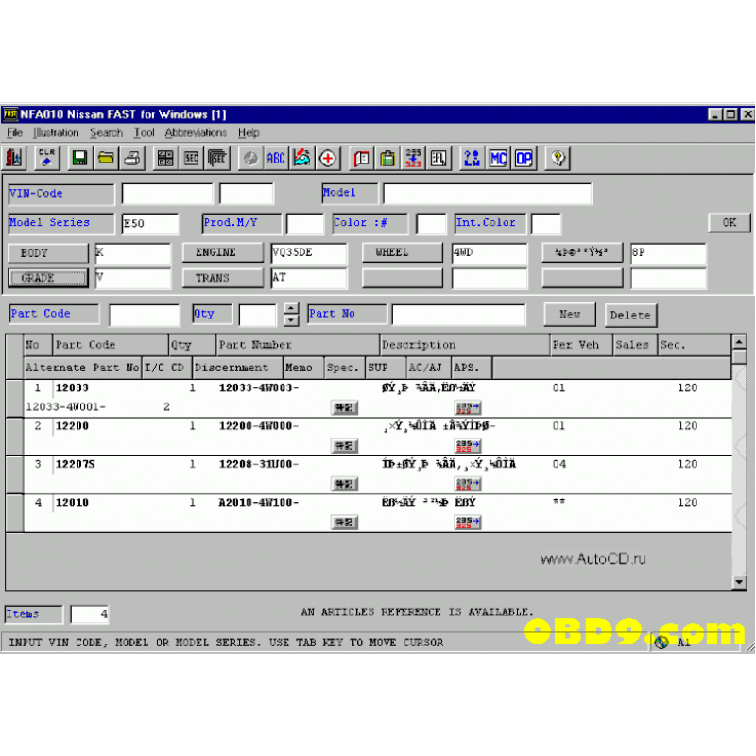
Task: Open the Abbreviations menu
Action: (196, 132)
